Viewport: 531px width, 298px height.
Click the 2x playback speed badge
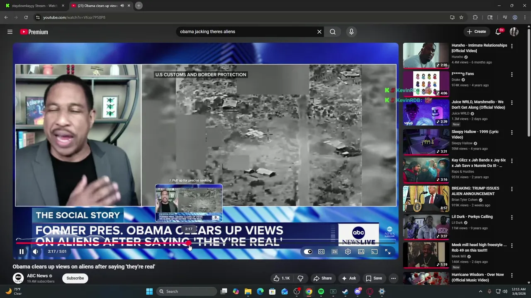[x=334, y=252]
